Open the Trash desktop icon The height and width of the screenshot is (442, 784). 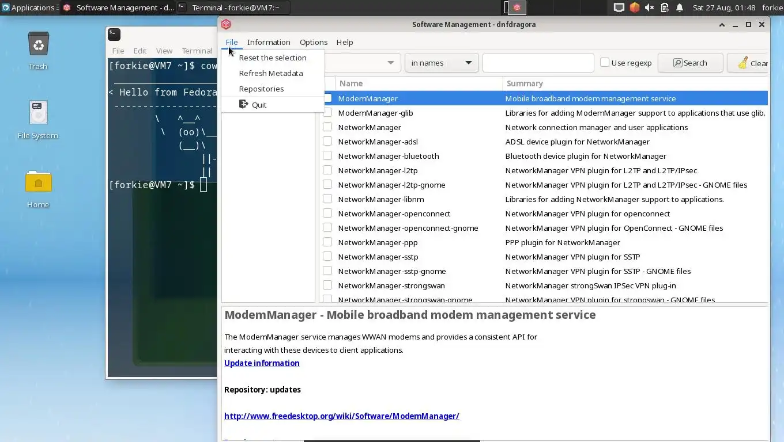pos(38,45)
